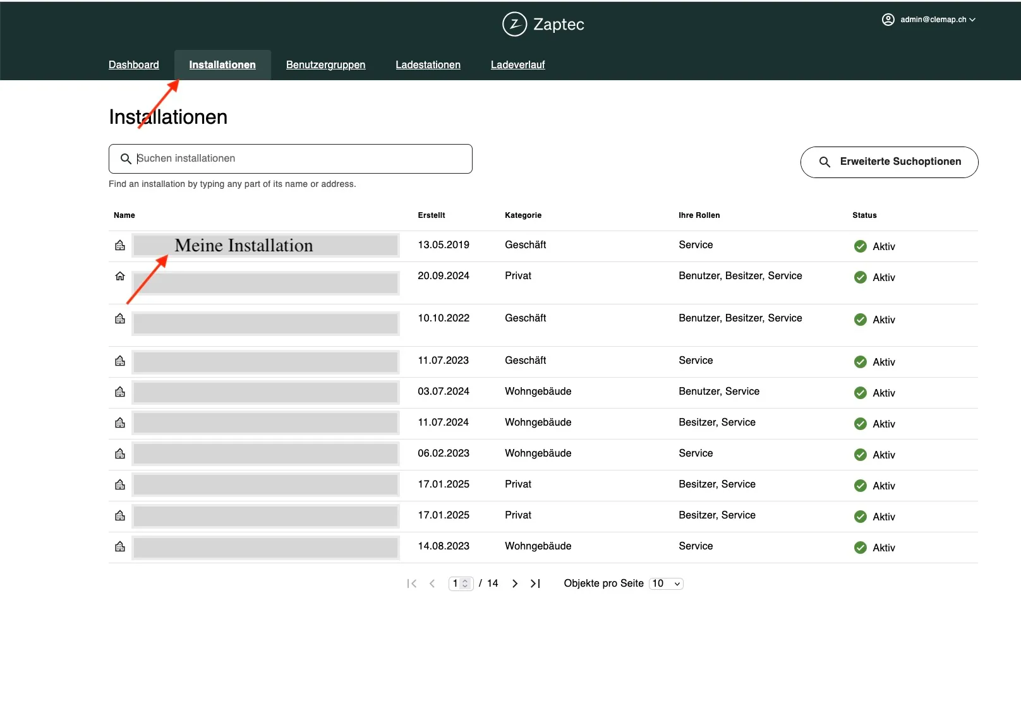Click Aktiv checkmark in the 03.07.2024 row
Image resolution: width=1021 pixels, height=701 pixels.
[860, 393]
